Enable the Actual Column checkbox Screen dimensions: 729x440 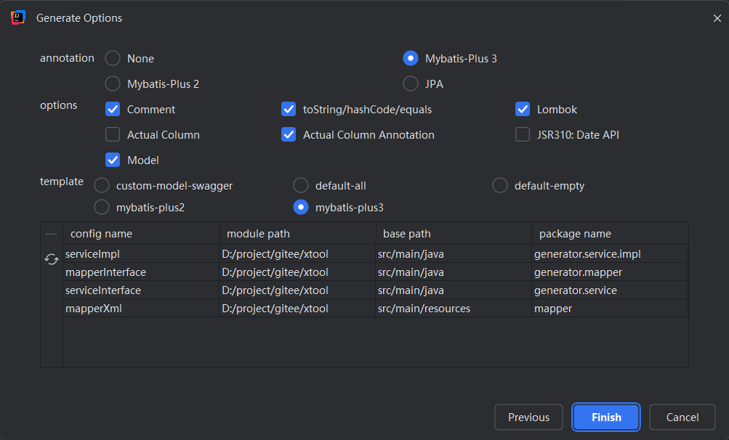113,134
